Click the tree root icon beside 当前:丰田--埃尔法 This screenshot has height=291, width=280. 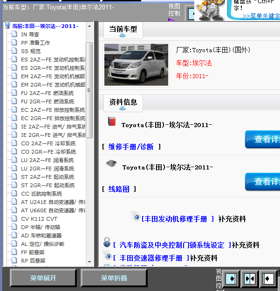tap(7, 26)
